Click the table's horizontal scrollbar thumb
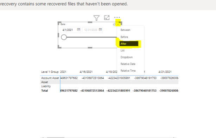 (x=56, y=137)
